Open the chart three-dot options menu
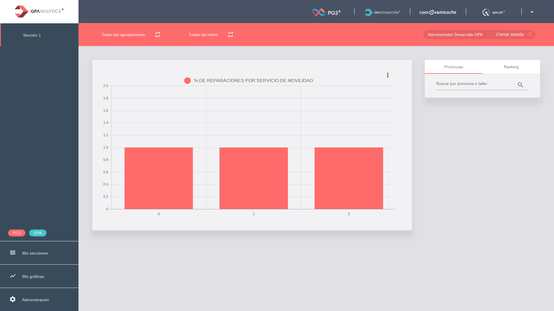554x311 pixels. pyautogui.click(x=388, y=75)
